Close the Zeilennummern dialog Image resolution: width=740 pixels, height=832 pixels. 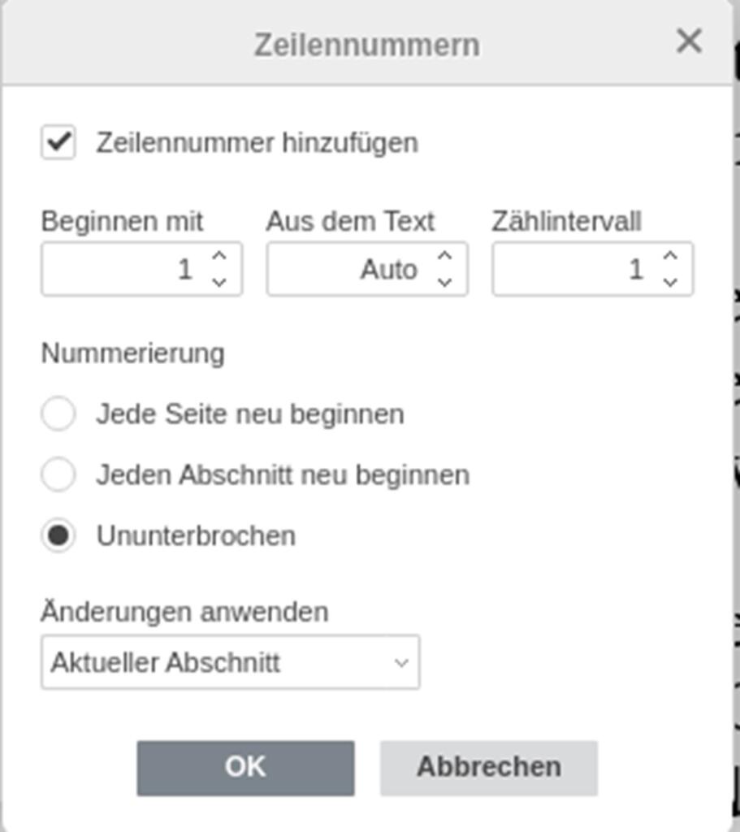[x=689, y=41]
